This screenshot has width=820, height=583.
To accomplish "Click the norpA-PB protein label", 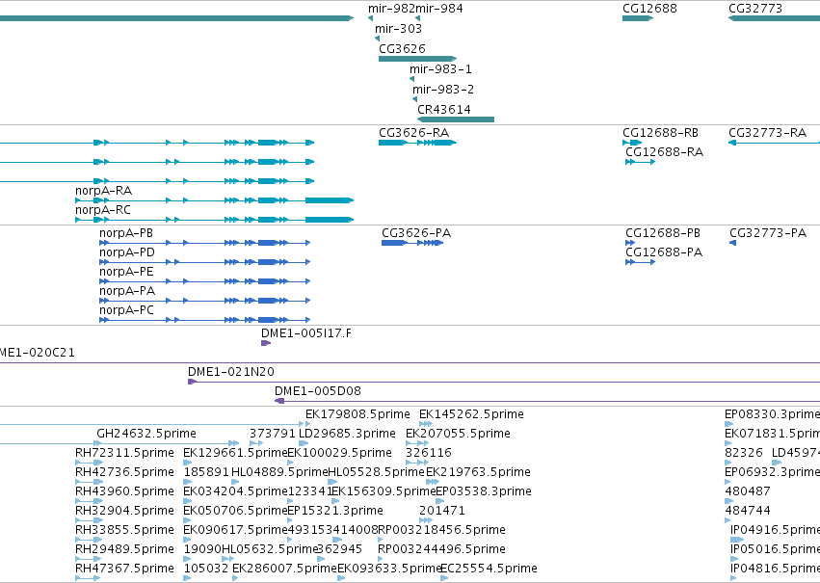I will (126, 233).
